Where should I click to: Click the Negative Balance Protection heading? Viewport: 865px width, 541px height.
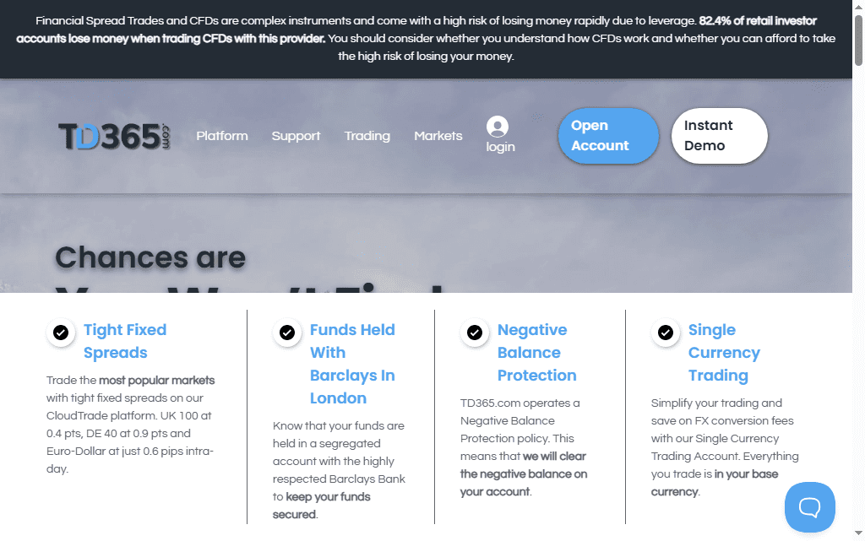(536, 353)
